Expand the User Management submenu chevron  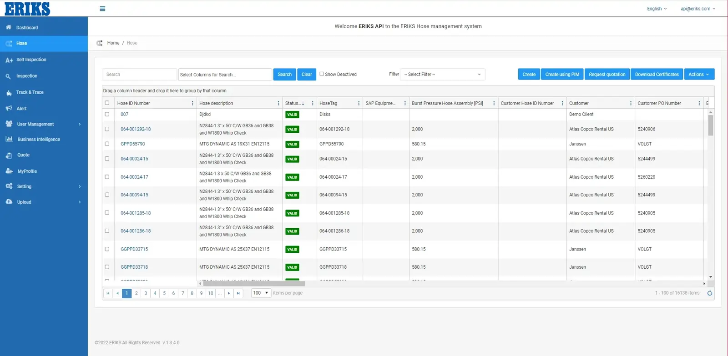pos(80,124)
